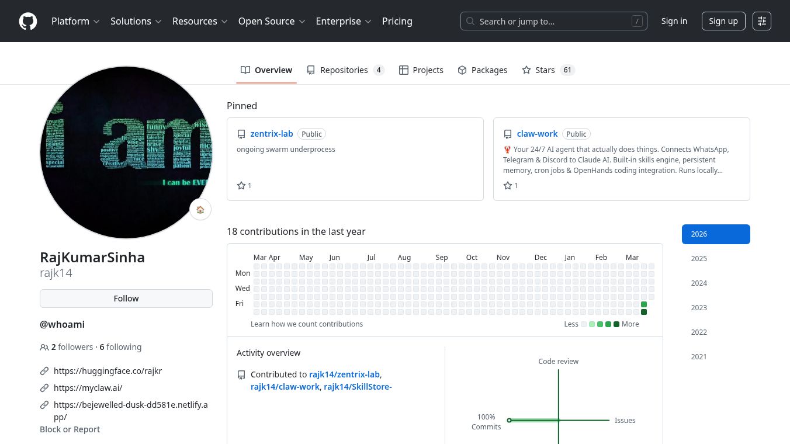Click the Search or jump to field
790x444 pixels.
pos(553,21)
